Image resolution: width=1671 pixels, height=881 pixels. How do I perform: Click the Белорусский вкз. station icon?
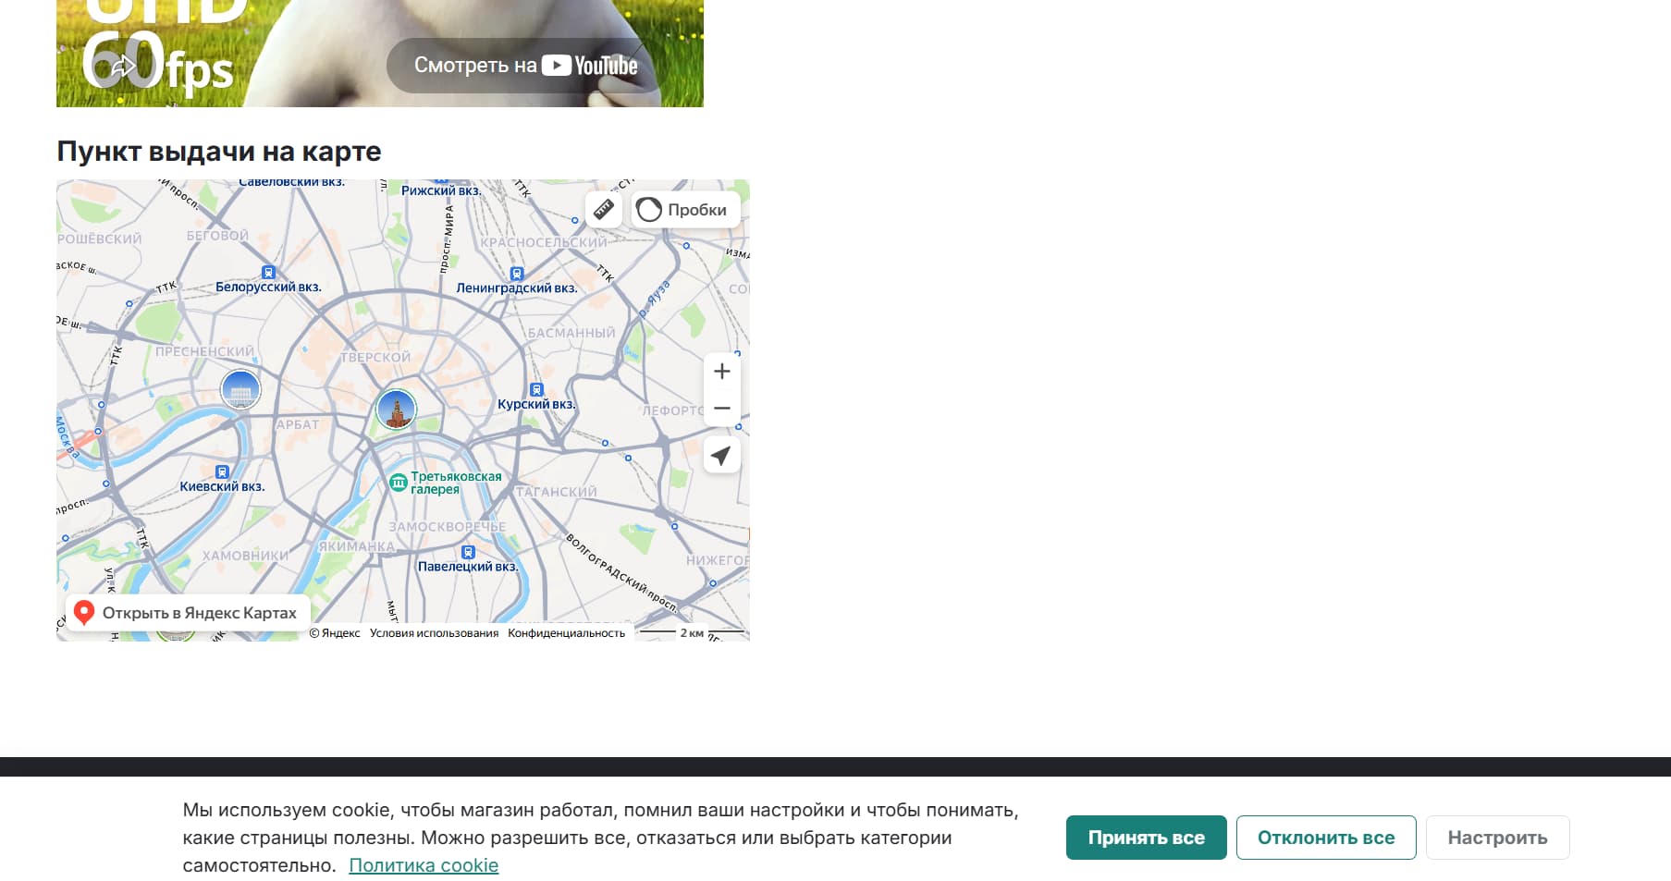point(268,273)
